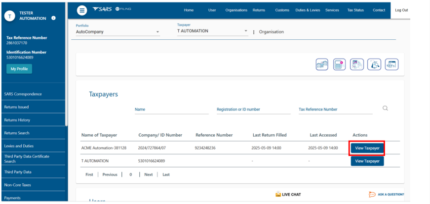This screenshot has width=430, height=204.
Task: Expand the Taxpayer T AUTOMATION dropdown
Action: tap(245, 31)
